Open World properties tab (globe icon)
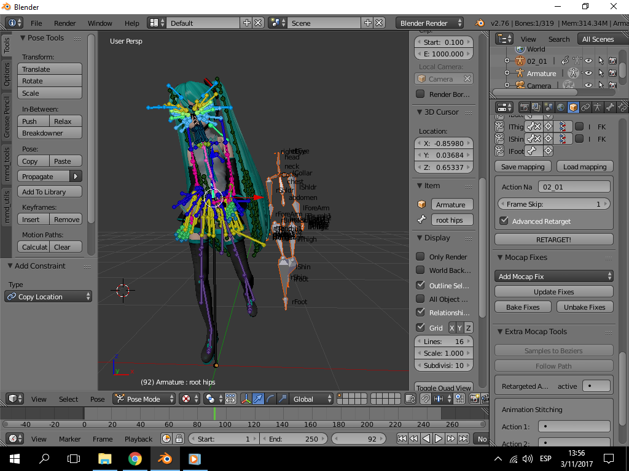Viewport: 629px width, 471px height. coord(561,107)
